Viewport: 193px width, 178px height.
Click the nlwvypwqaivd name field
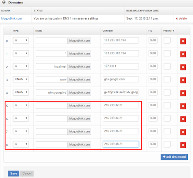(x=52, y=93)
